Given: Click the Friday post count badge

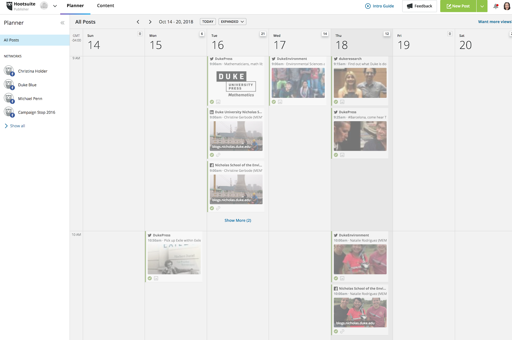Looking at the screenshot, I should 450,34.
